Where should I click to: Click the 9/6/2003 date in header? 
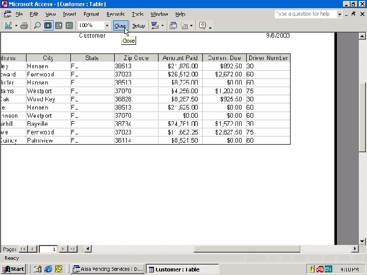(278, 36)
